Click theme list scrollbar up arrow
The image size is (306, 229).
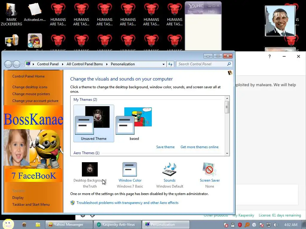pyautogui.click(x=227, y=98)
